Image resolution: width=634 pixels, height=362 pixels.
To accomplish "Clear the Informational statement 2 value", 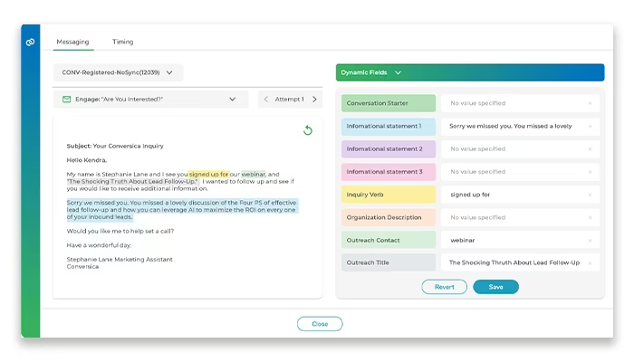I will (590, 149).
